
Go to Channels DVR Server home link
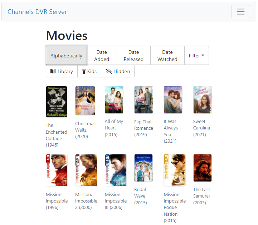pyautogui.click(x=37, y=12)
